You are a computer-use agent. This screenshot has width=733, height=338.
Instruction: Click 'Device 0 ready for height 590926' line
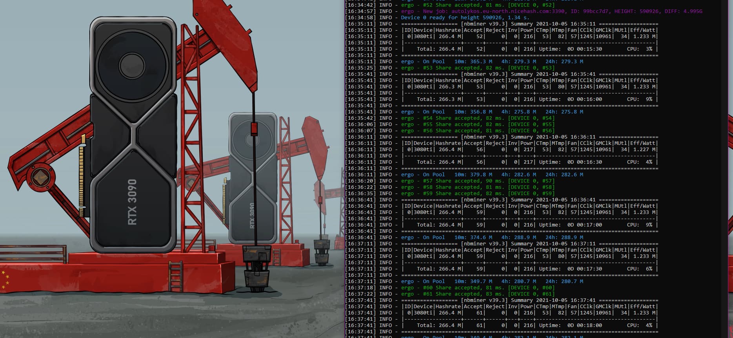[437, 18]
